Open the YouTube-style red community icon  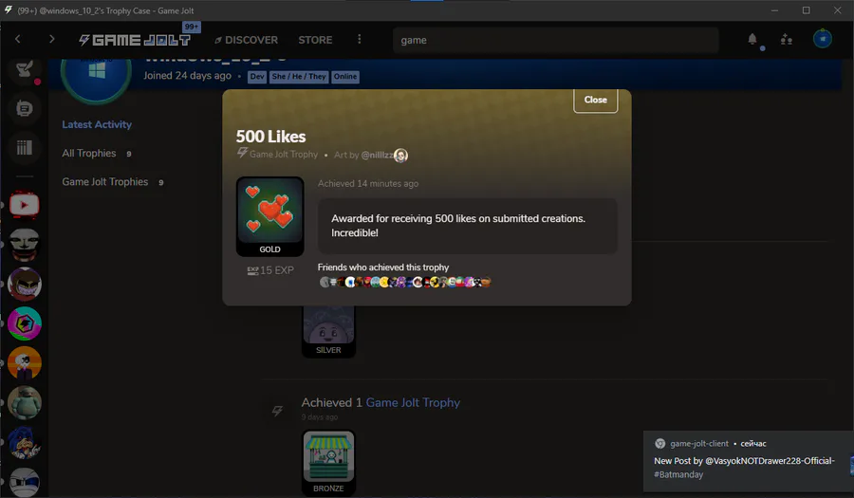point(25,205)
